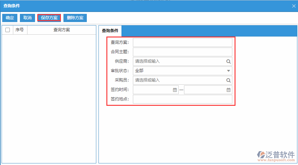Delete the plan using 删除方案
The width and height of the screenshot is (298, 165).
tap(75, 18)
